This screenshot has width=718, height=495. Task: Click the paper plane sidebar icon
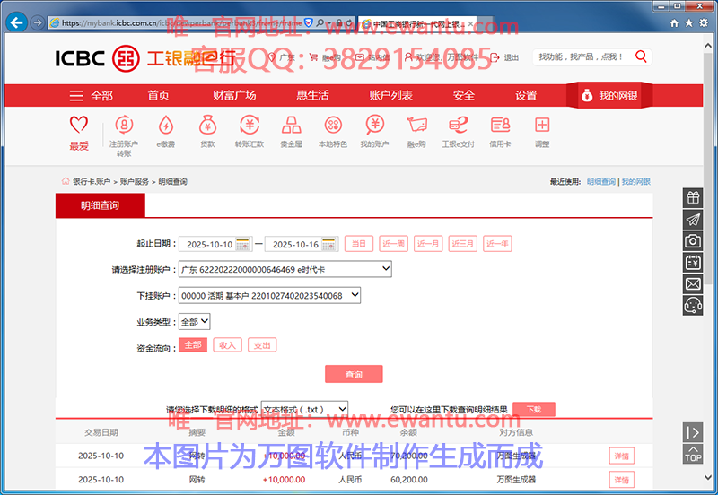pos(693,219)
